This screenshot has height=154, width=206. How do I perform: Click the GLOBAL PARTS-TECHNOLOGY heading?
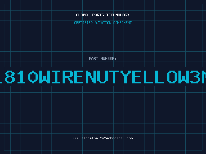point(103,15)
